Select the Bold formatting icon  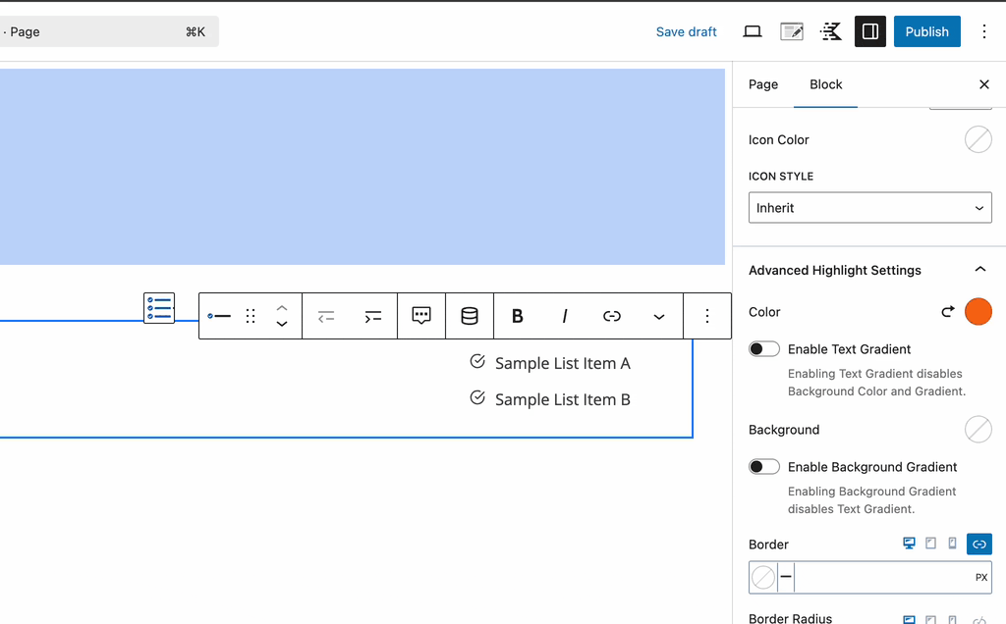[x=518, y=315]
